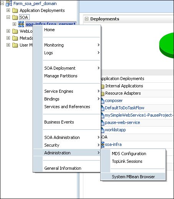The width and height of the screenshot is (174, 199).
Task: Click the Internal Applications row text
Action: [124, 86]
